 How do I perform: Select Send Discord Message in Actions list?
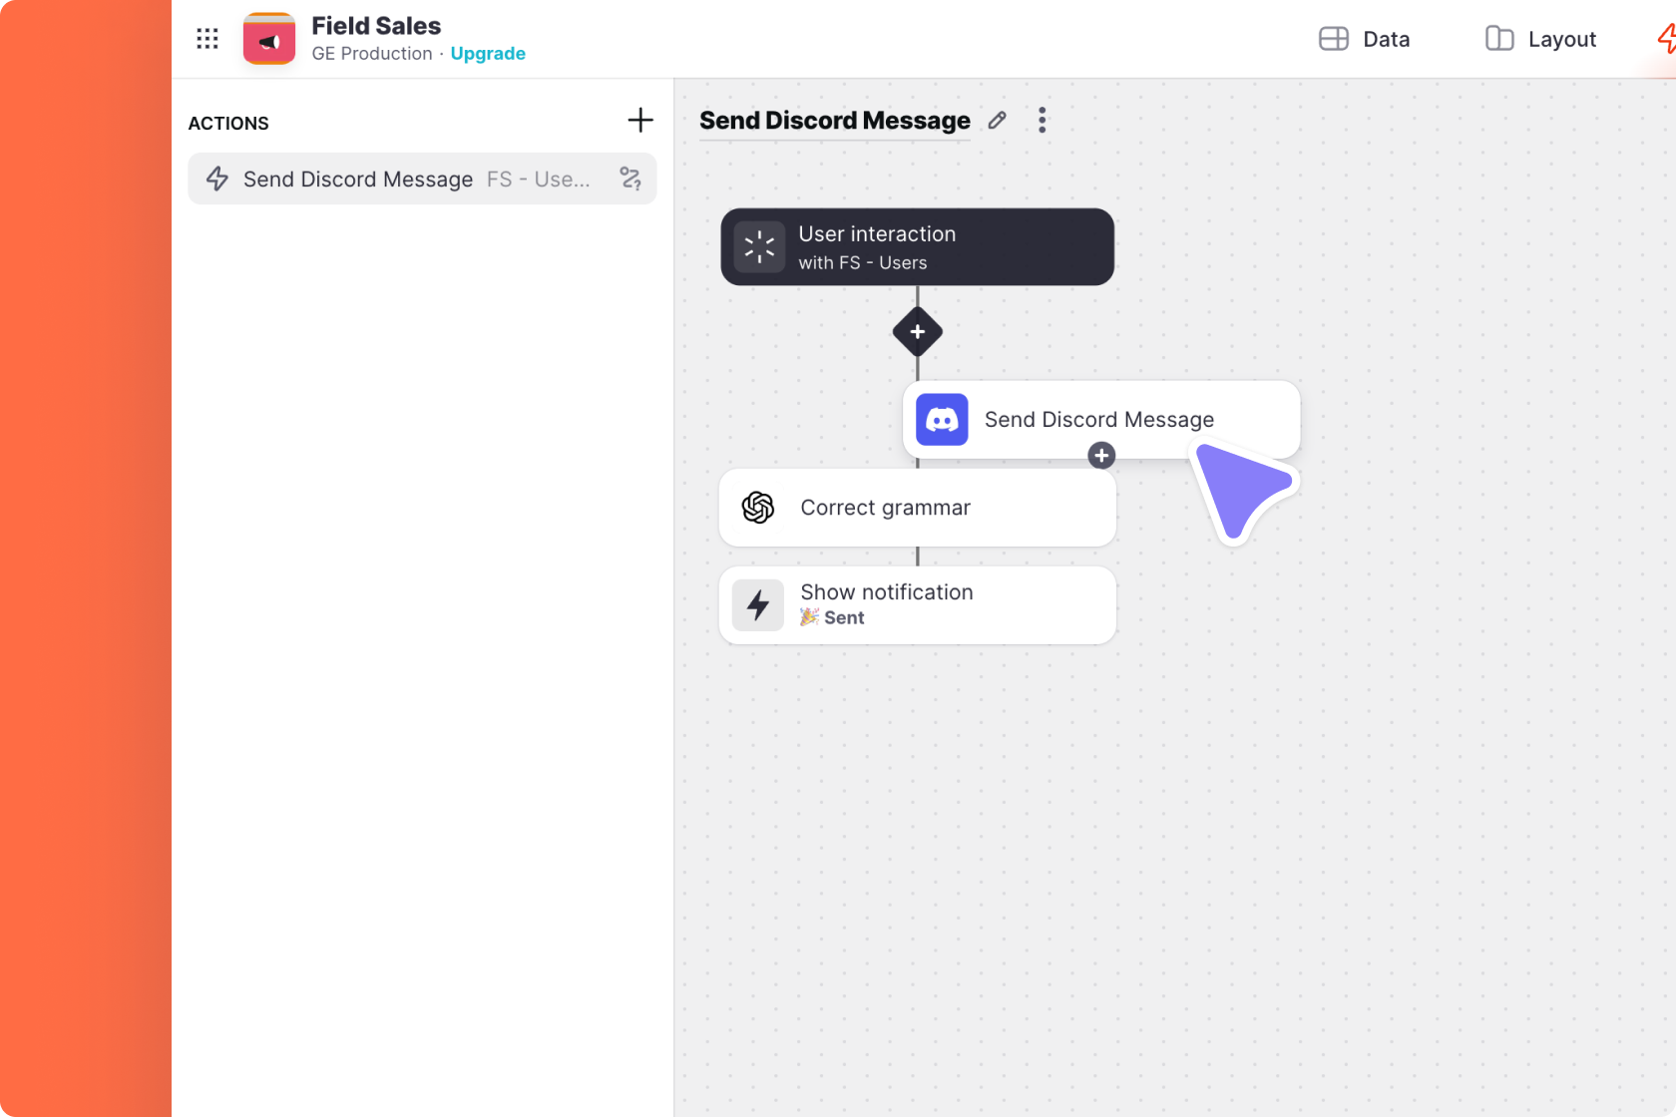tap(358, 180)
